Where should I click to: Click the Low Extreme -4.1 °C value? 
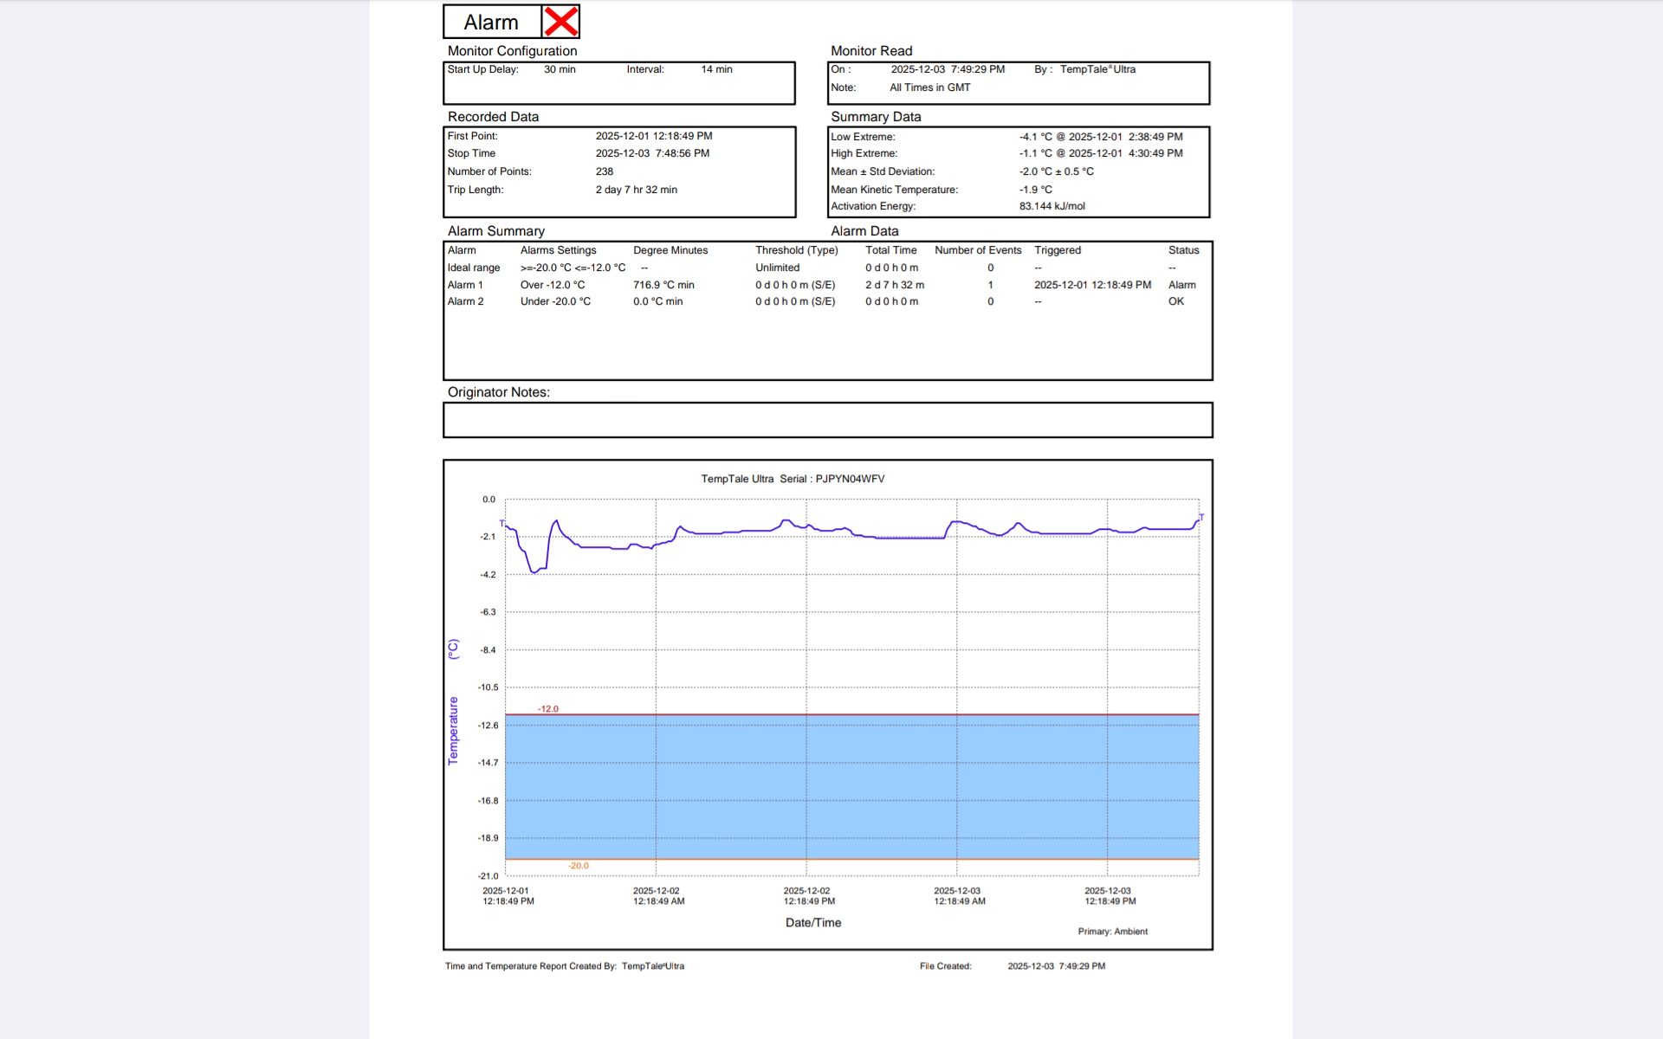(1035, 137)
